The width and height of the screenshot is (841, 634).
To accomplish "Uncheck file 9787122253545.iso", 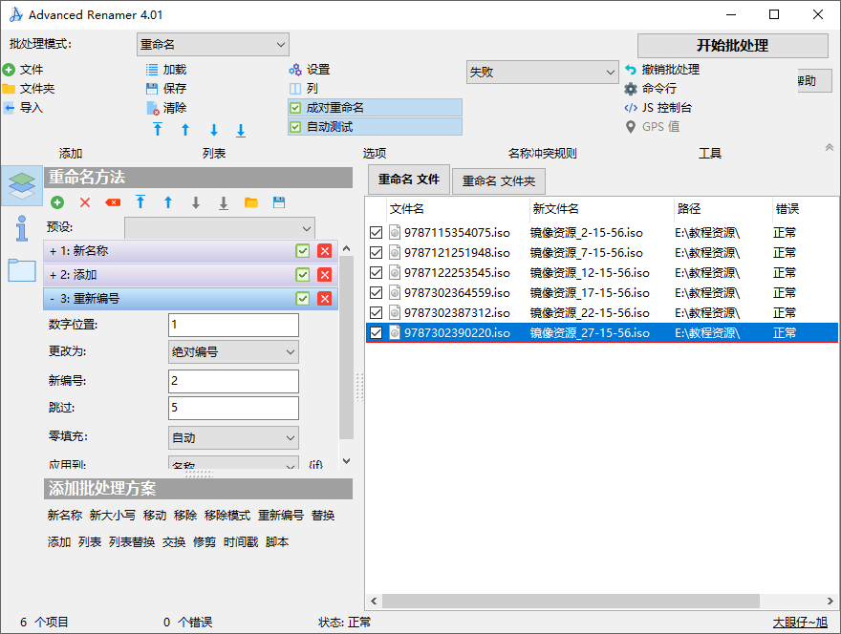I will pos(376,273).
